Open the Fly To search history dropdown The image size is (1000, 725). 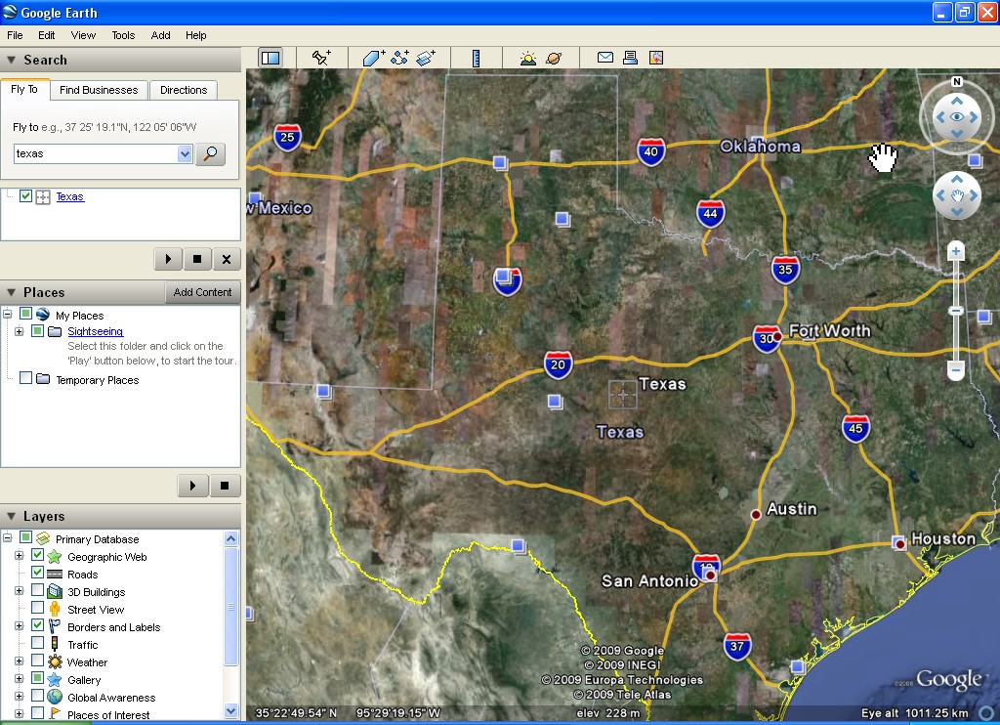click(x=185, y=153)
